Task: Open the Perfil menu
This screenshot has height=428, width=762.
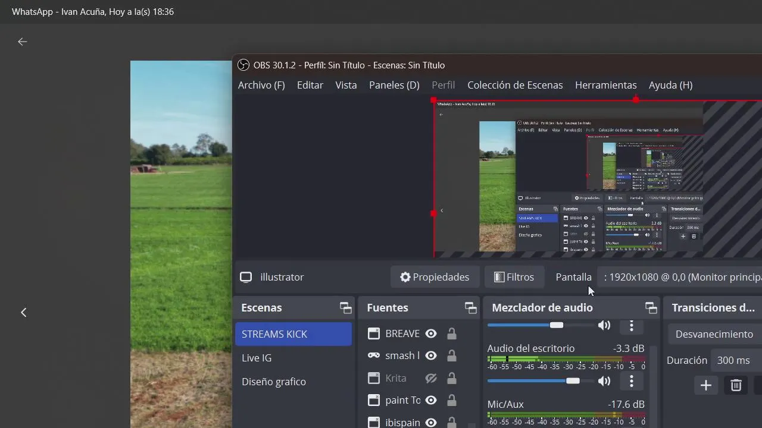Action: click(x=444, y=85)
